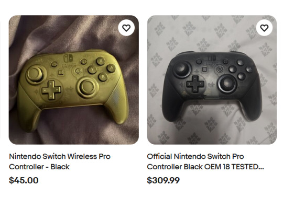Add the $45.00 controller to watchlist

126,28
